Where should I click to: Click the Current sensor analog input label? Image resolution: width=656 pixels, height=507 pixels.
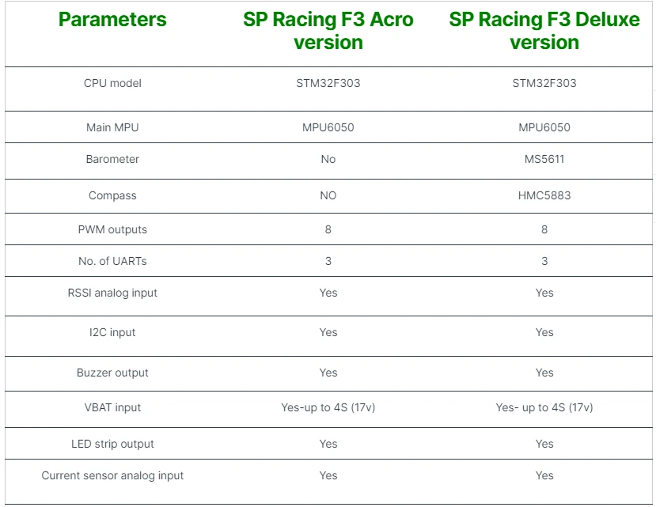(x=112, y=475)
